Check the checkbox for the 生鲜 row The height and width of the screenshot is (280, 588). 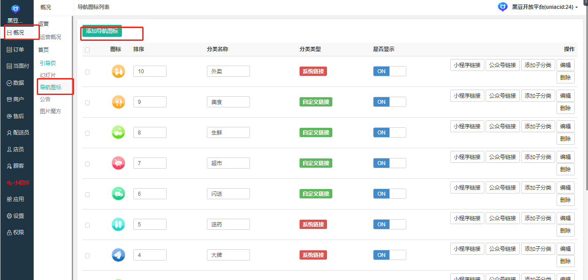click(x=87, y=133)
